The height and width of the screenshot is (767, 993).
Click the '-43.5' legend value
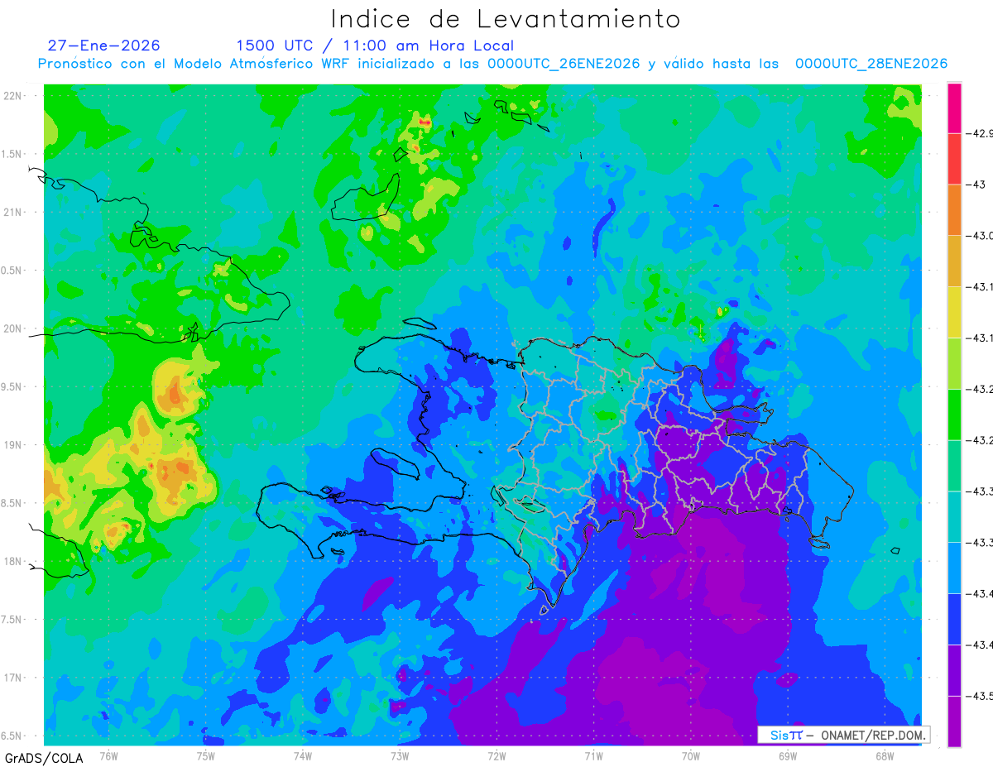[978, 696]
